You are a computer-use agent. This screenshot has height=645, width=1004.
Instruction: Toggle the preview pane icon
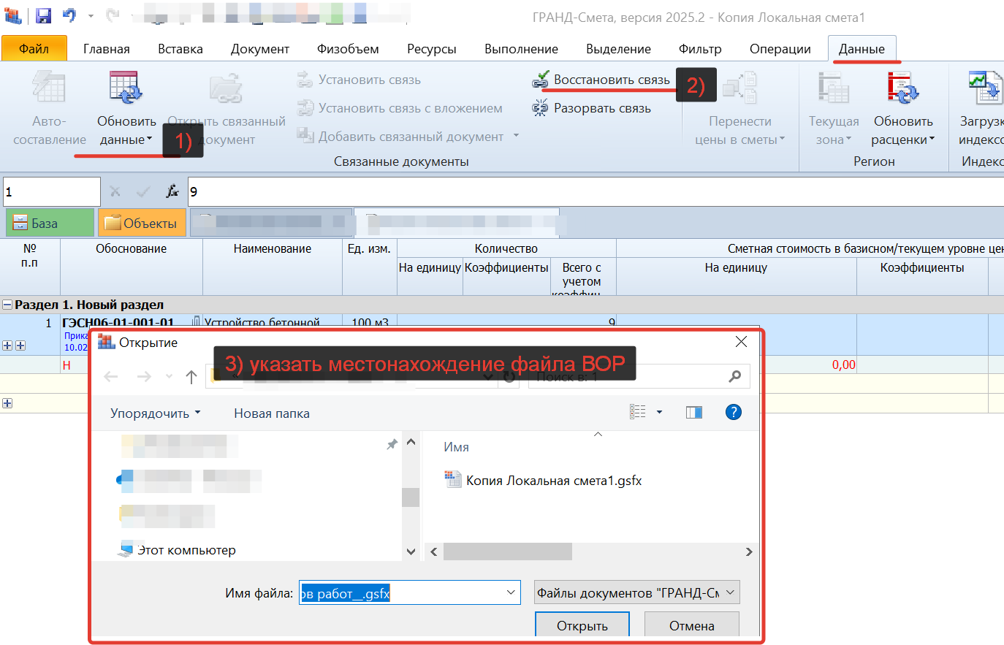pyautogui.click(x=694, y=412)
